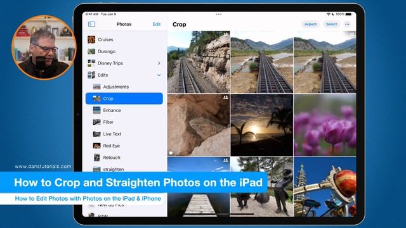The width and height of the screenshot is (406, 228).
Task: Click the Disney Trips folder thumbnail icon
Action: pyautogui.click(x=91, y=63)
